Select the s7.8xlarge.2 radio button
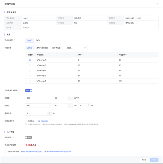 click(x=30, y=76)
